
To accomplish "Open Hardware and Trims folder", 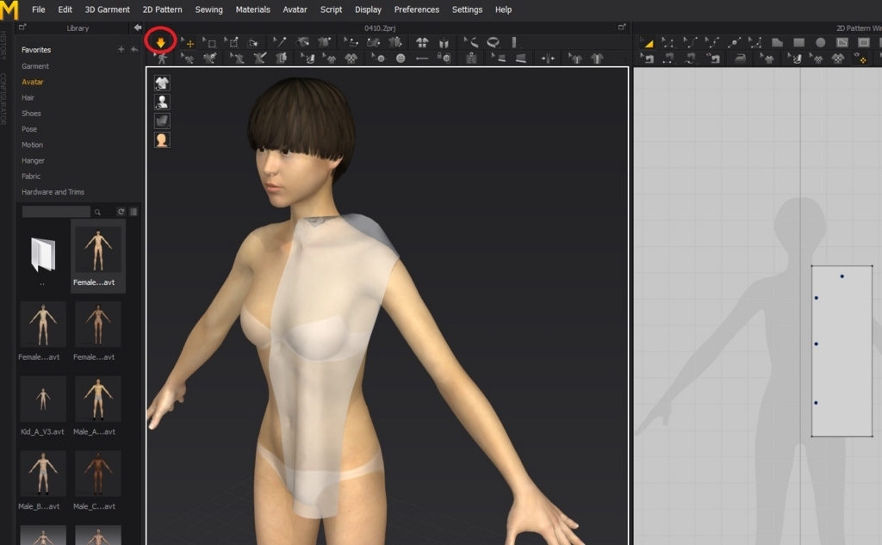I will coord(53,192).
